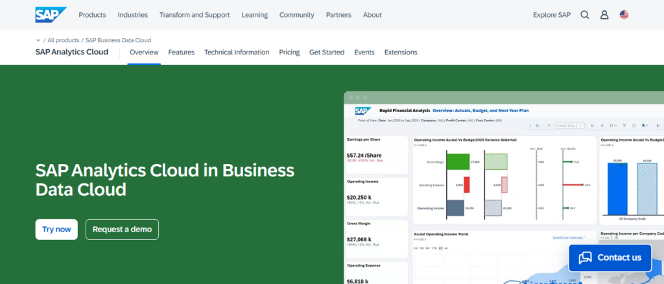Viewport: 664px width, 284px height.
Task: Switch to the Events tab
Action: pyautogui.click(x=364, y=52)
